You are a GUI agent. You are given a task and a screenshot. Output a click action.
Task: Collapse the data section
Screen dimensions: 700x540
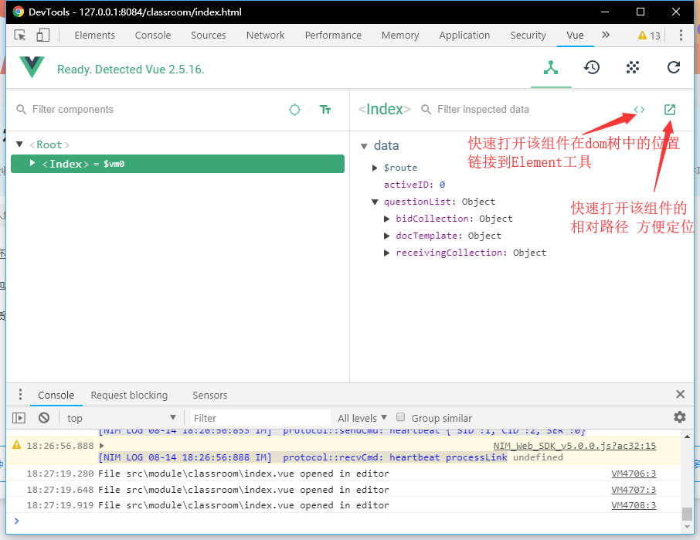(364, 146)
